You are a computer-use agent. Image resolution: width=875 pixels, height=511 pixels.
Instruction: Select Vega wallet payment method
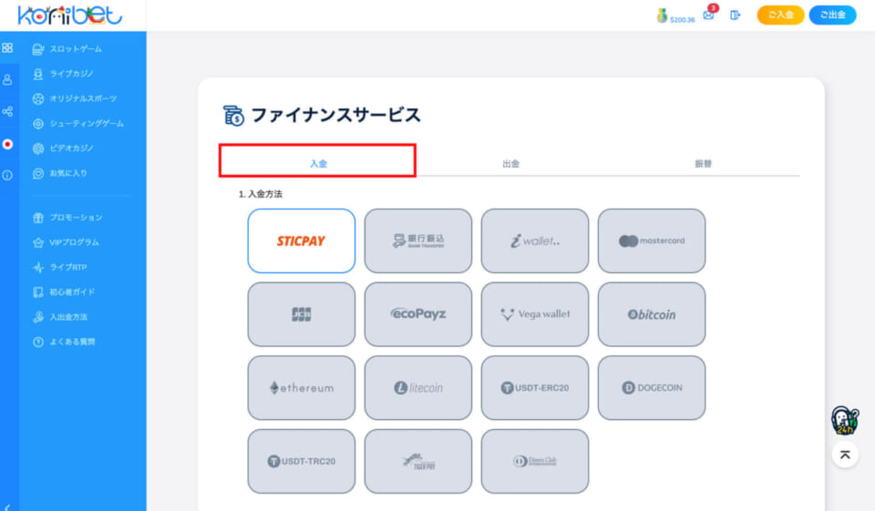point(535,314)
